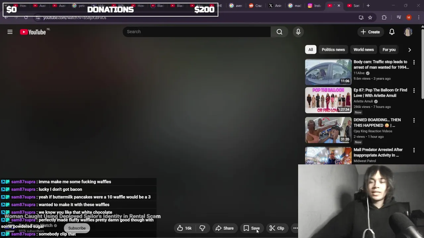Create a clip with the Clip button
This screenshot has width=424, height=238.
pos(277,228)
